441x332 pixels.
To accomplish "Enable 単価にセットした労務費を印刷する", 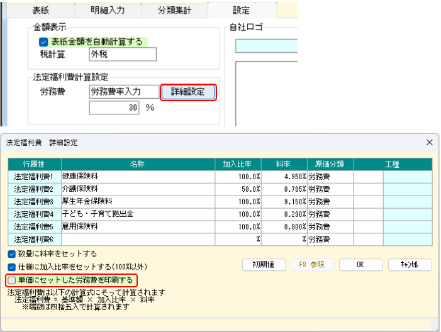I will point(12,279).
